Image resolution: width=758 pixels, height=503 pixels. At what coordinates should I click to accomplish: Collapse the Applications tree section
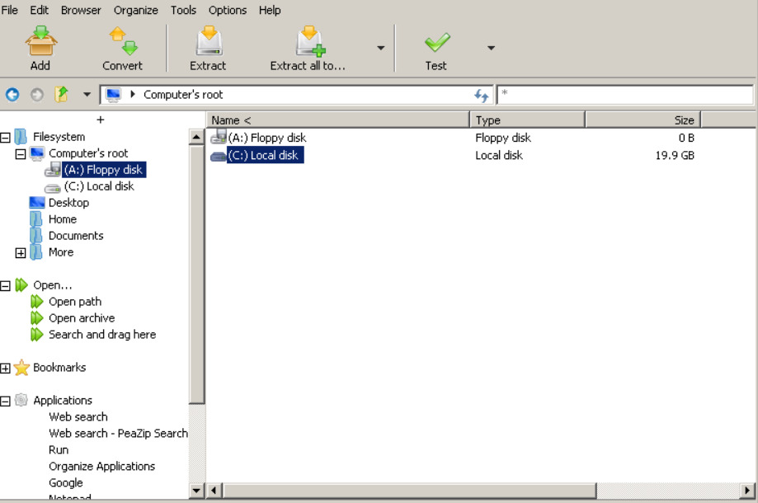pos(5,401)
